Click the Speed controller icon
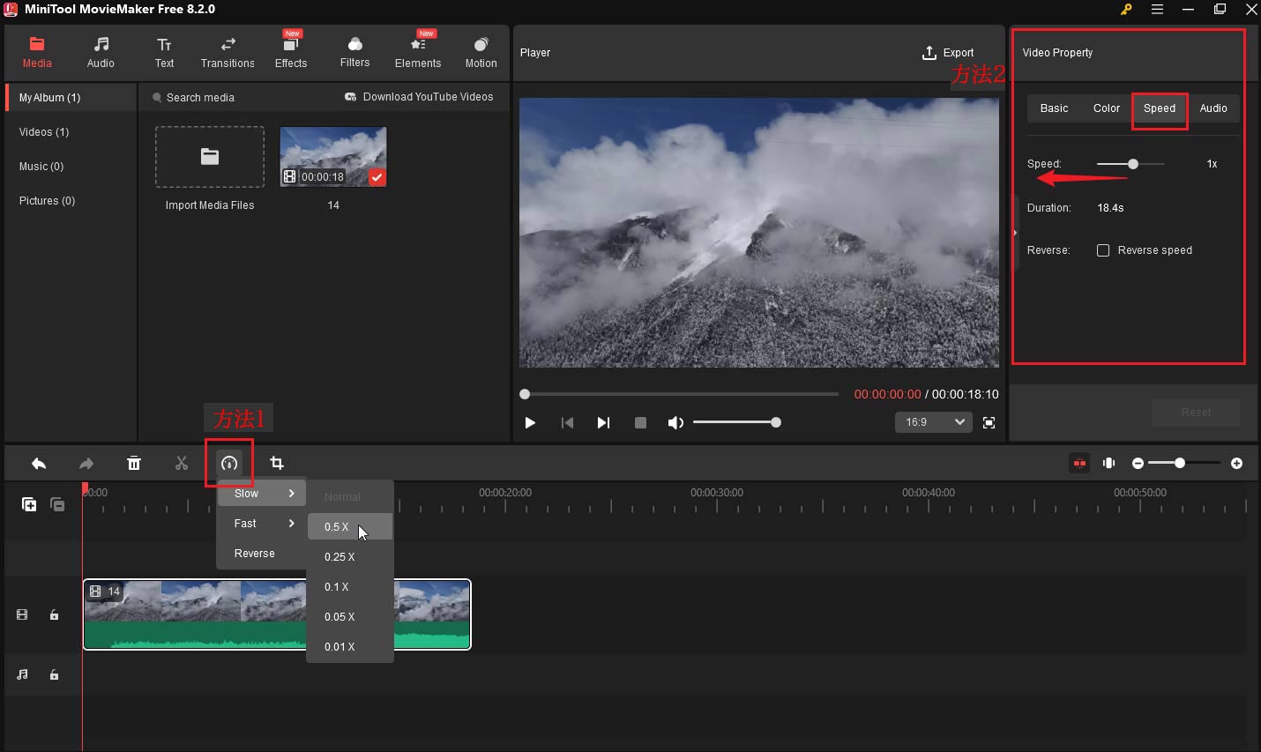This screenshot has height=752, width=1261. pos(229,463)
